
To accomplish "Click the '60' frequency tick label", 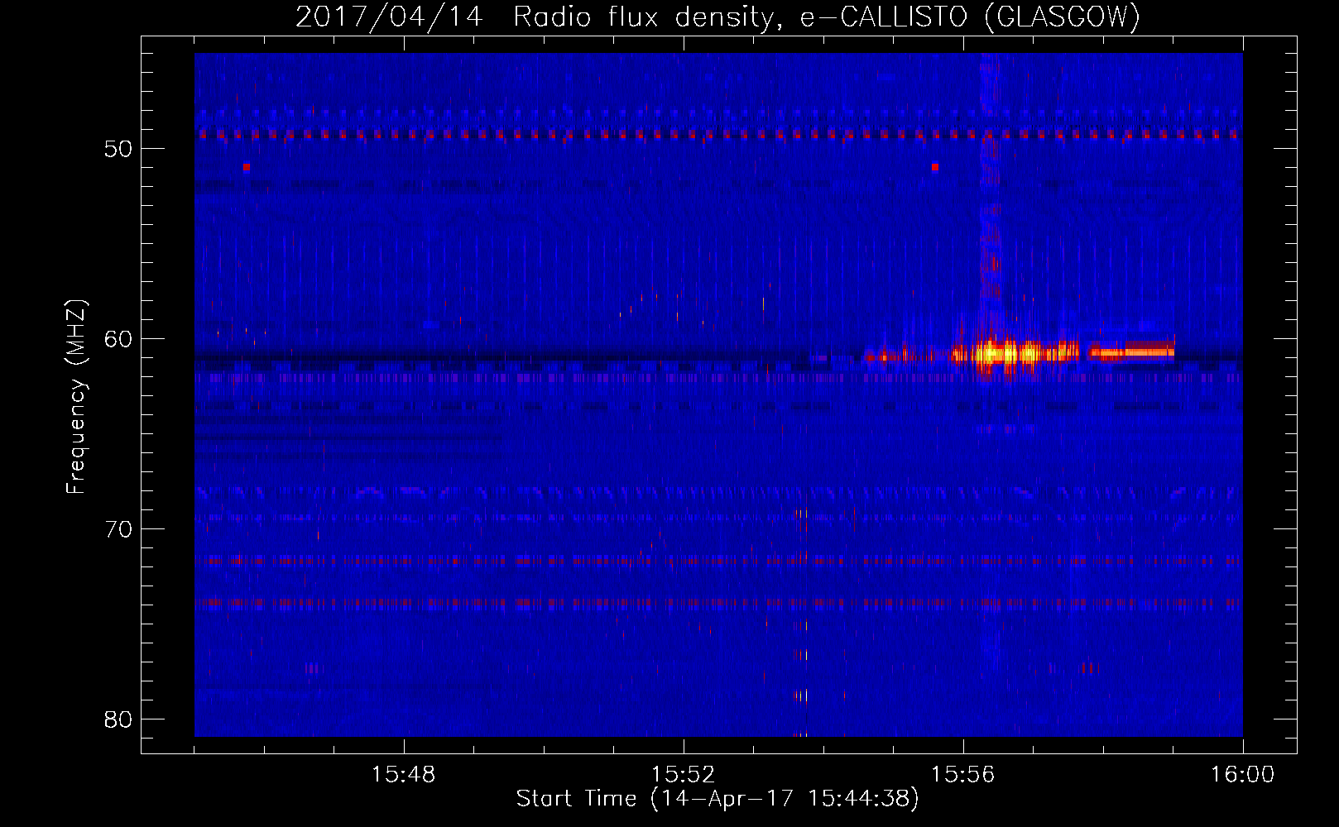I will tap(118, 339).
